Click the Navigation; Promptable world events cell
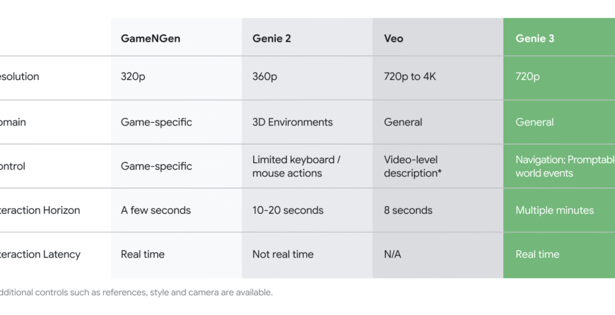 559,166
